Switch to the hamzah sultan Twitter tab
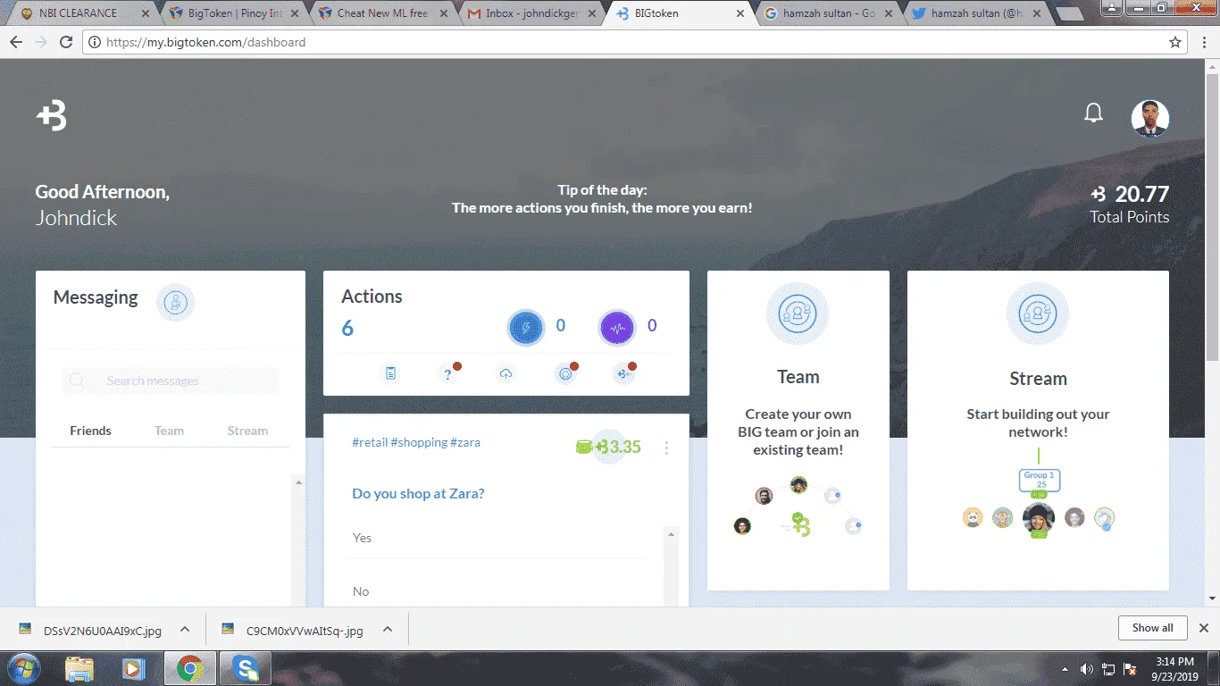Screen dimensions: 1220x686 [x=977, y=13]
